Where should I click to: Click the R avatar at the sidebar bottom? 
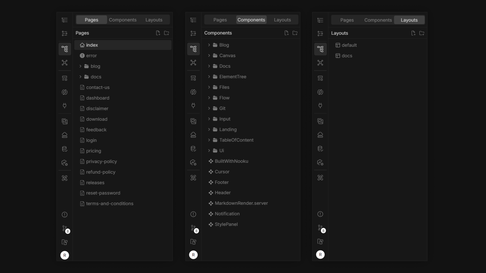[65, 255]
